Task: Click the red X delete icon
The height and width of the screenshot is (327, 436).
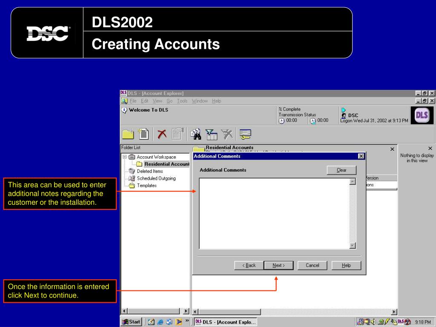Action: (x=162, y=134)
